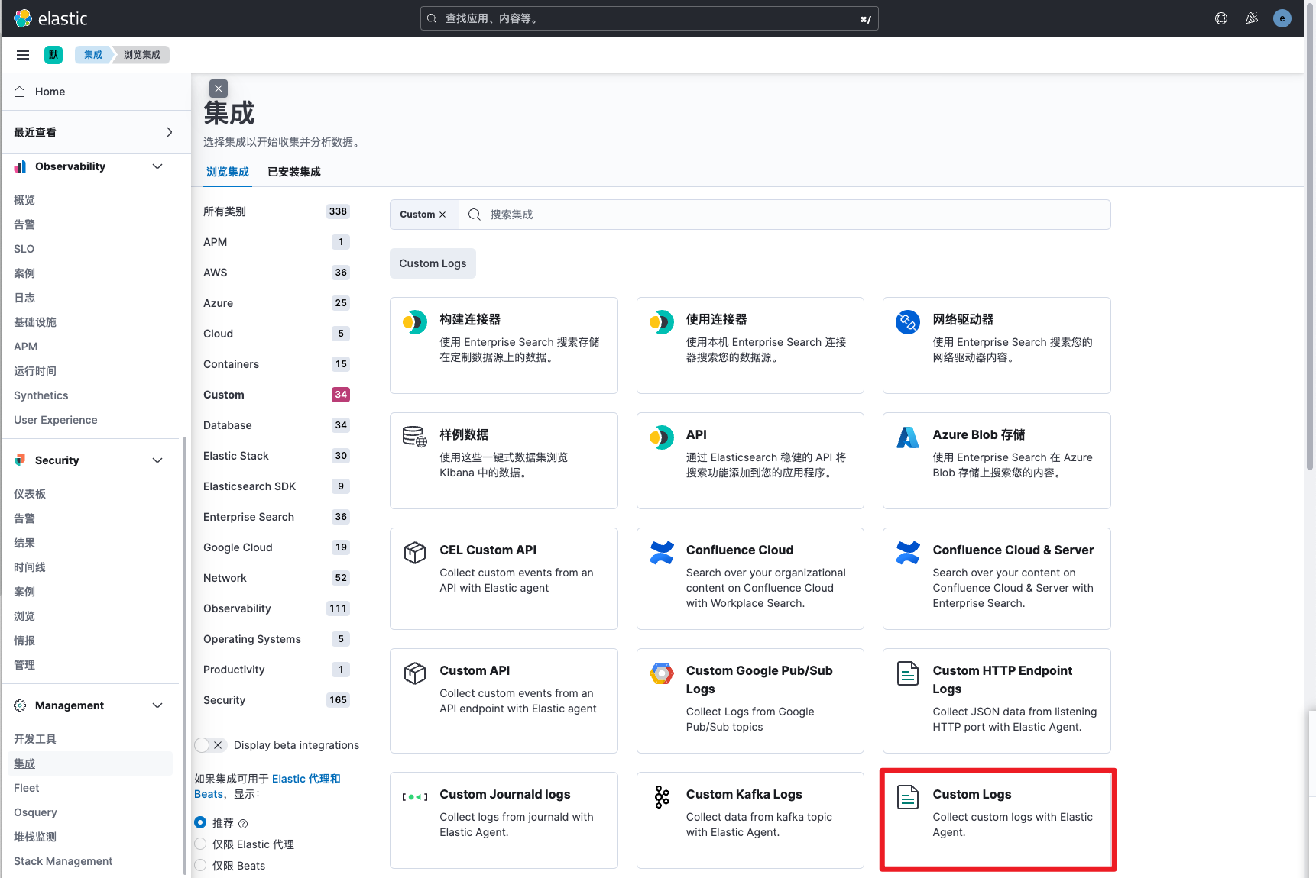Open the 开发工具 nav item

pyautogui.click(x=35, y=739)
